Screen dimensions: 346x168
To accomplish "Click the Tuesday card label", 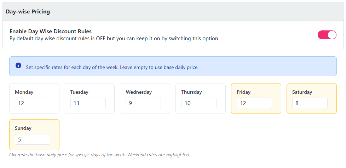I will tap(79, 92).
